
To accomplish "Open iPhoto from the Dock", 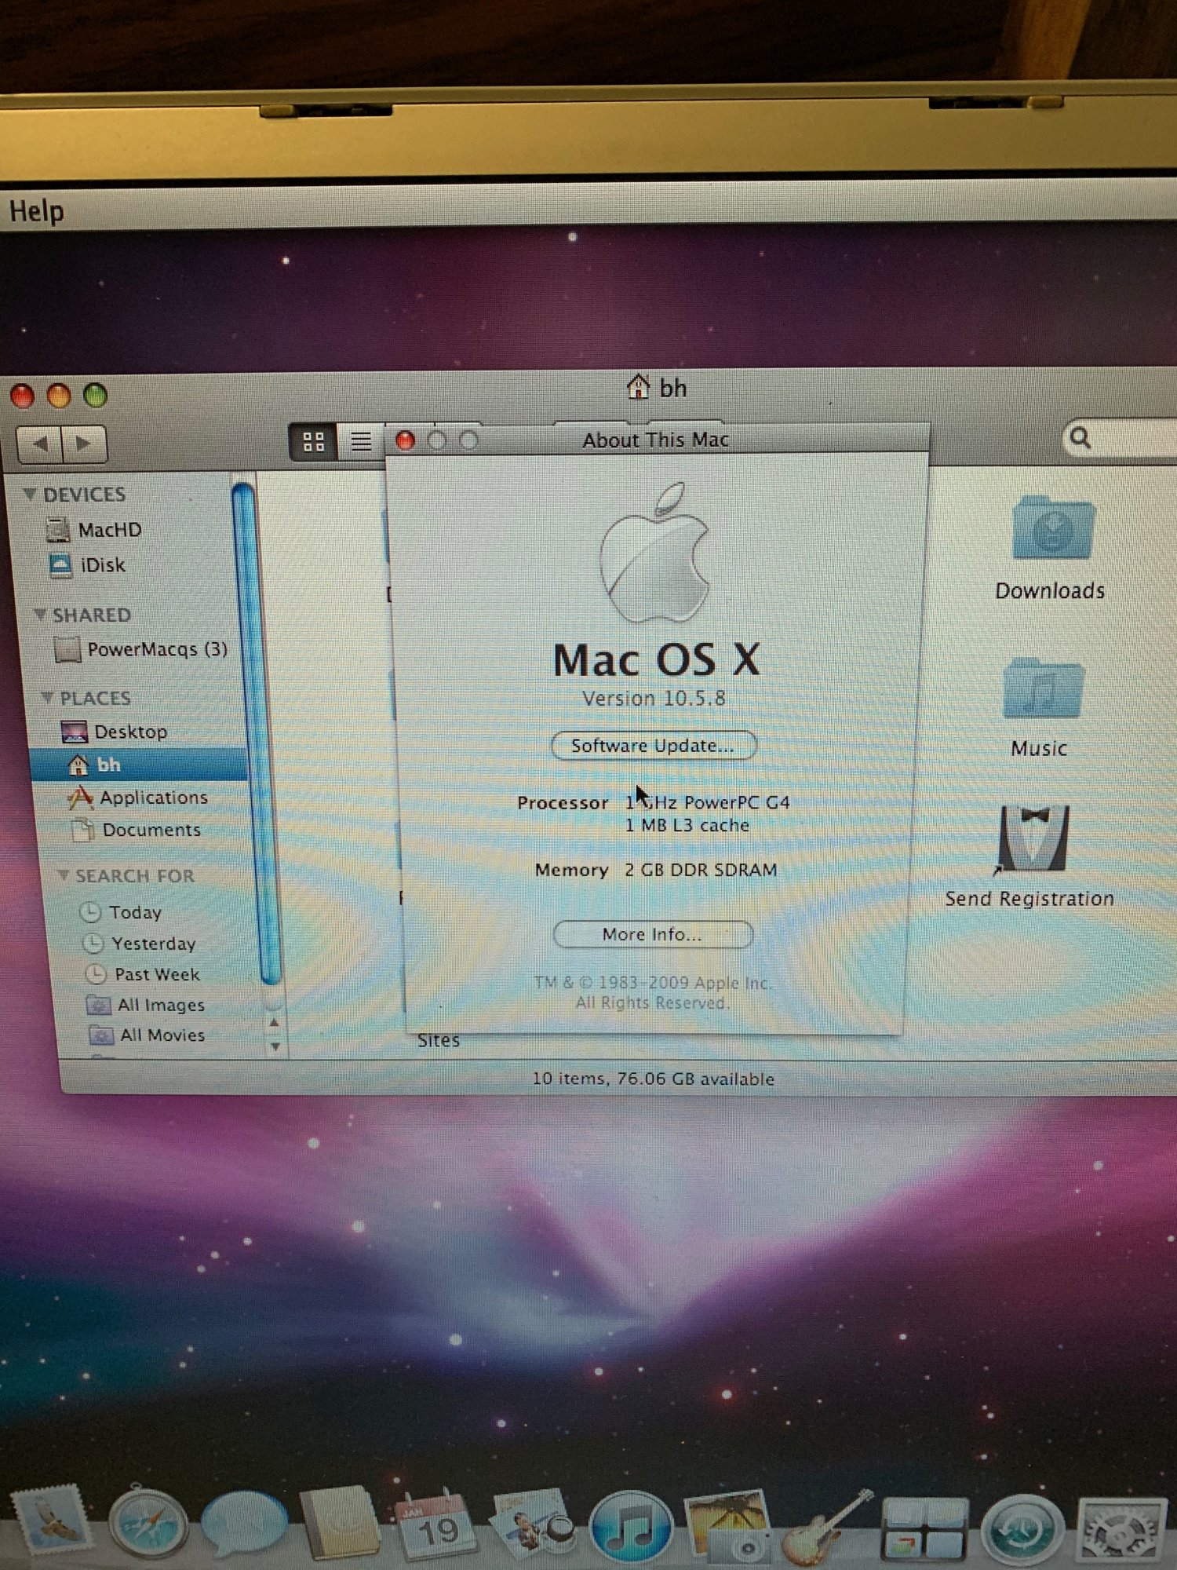I will pos(728,1524).
